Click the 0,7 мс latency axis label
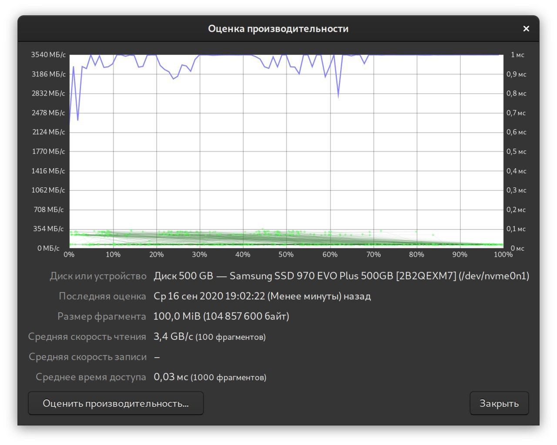Screen dimensions: 557x445 coord(516,113)
